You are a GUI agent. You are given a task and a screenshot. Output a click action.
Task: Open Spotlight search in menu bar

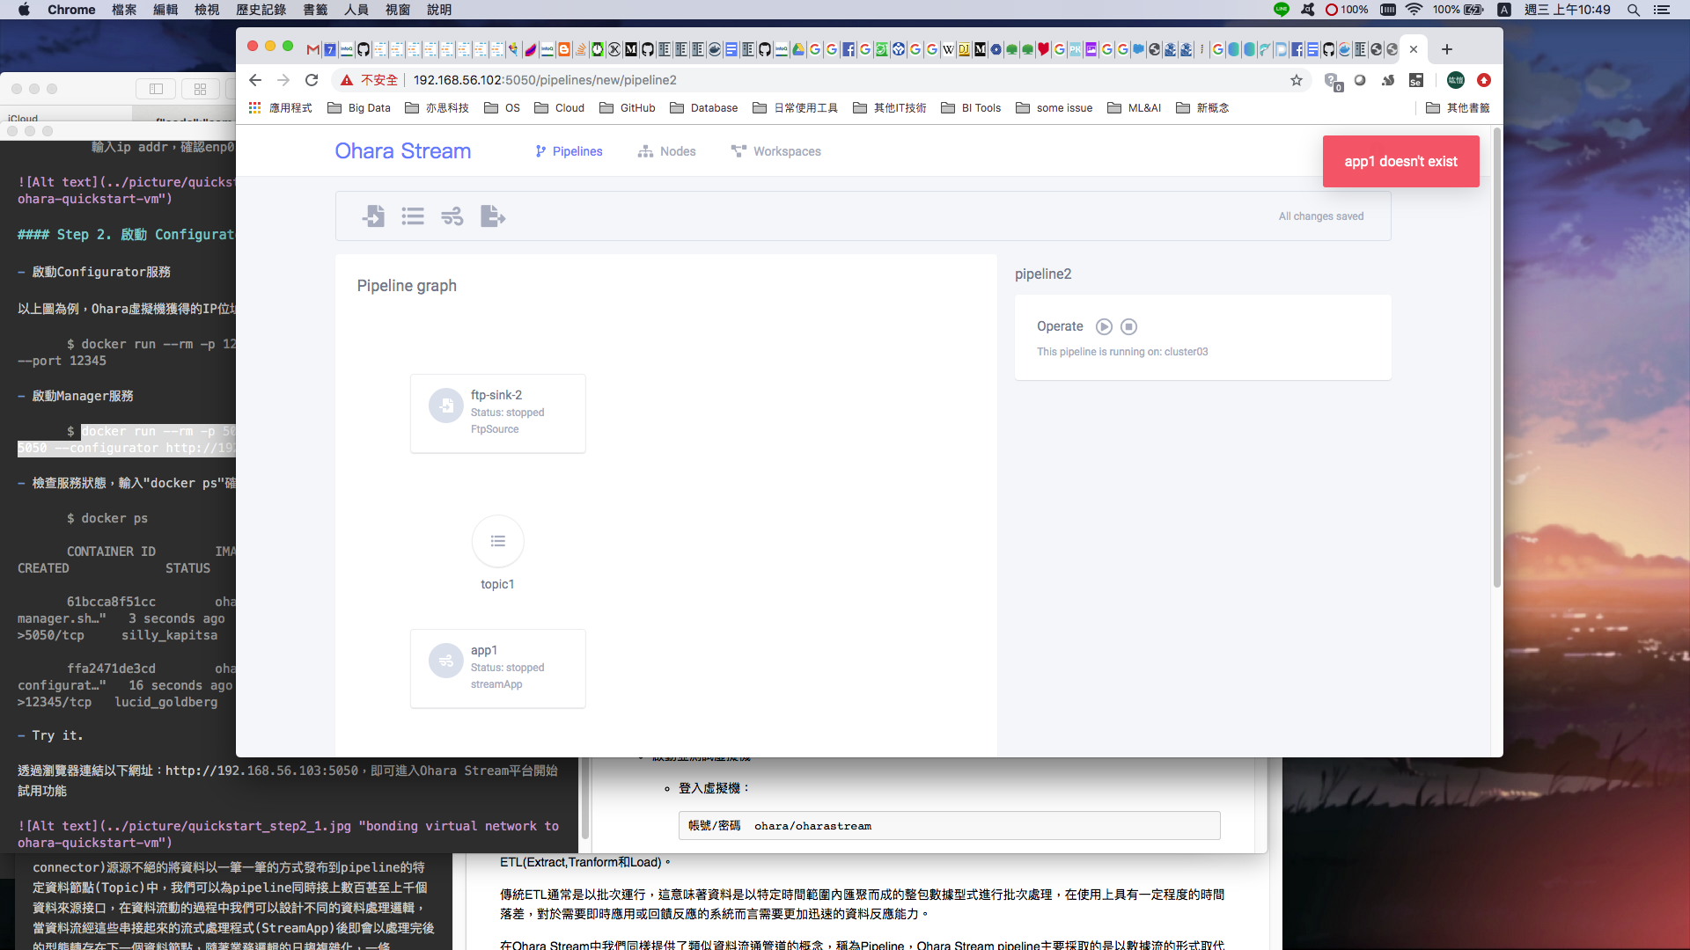1633,10
